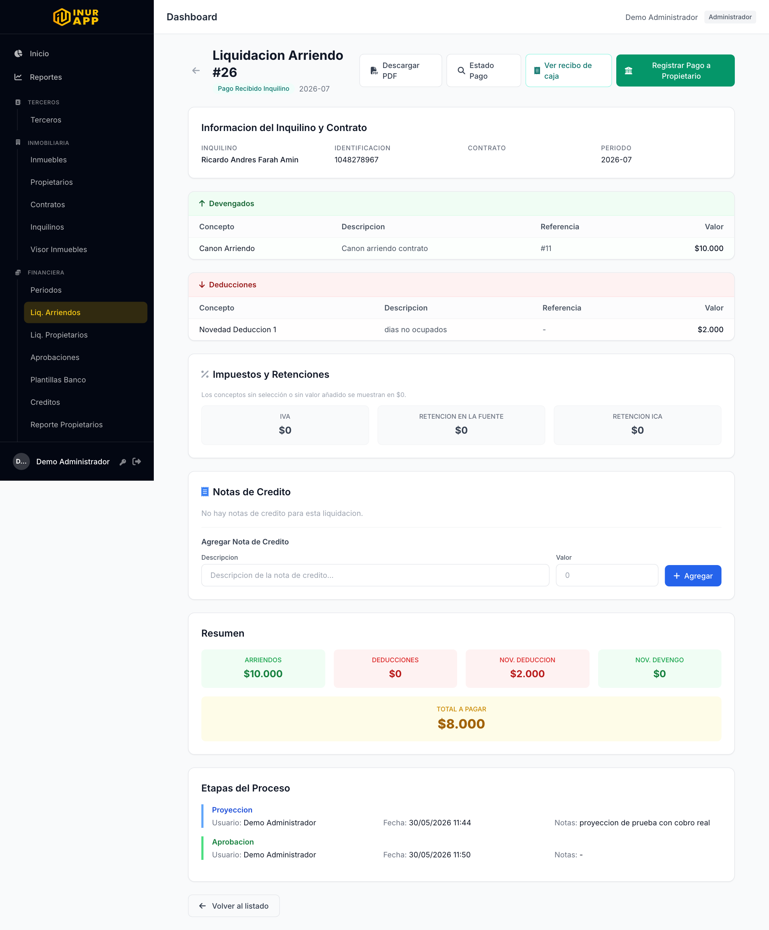Click reference #11 in Devengados table
Image resolution: width=769 pixels, height=930 pixels.
[x=546, y=249]
